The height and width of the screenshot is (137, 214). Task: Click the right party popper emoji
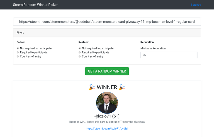[x=122, y=87]
